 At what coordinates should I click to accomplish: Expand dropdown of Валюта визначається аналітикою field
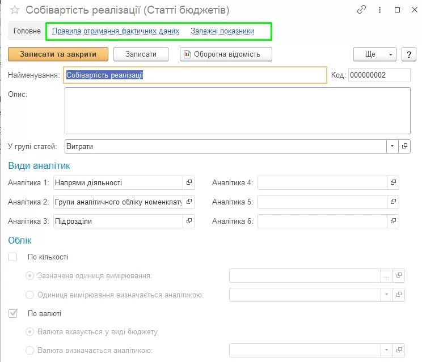click(387, 350)
